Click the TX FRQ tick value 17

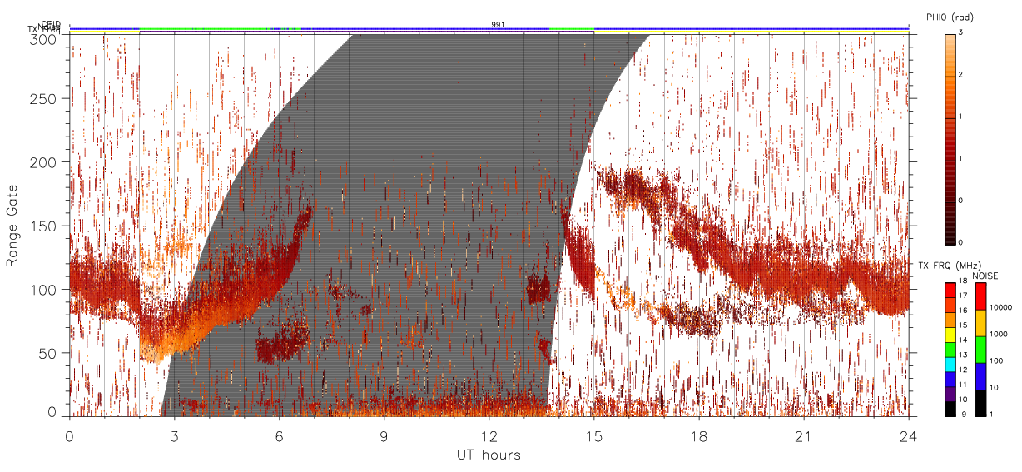pos(963,296)
